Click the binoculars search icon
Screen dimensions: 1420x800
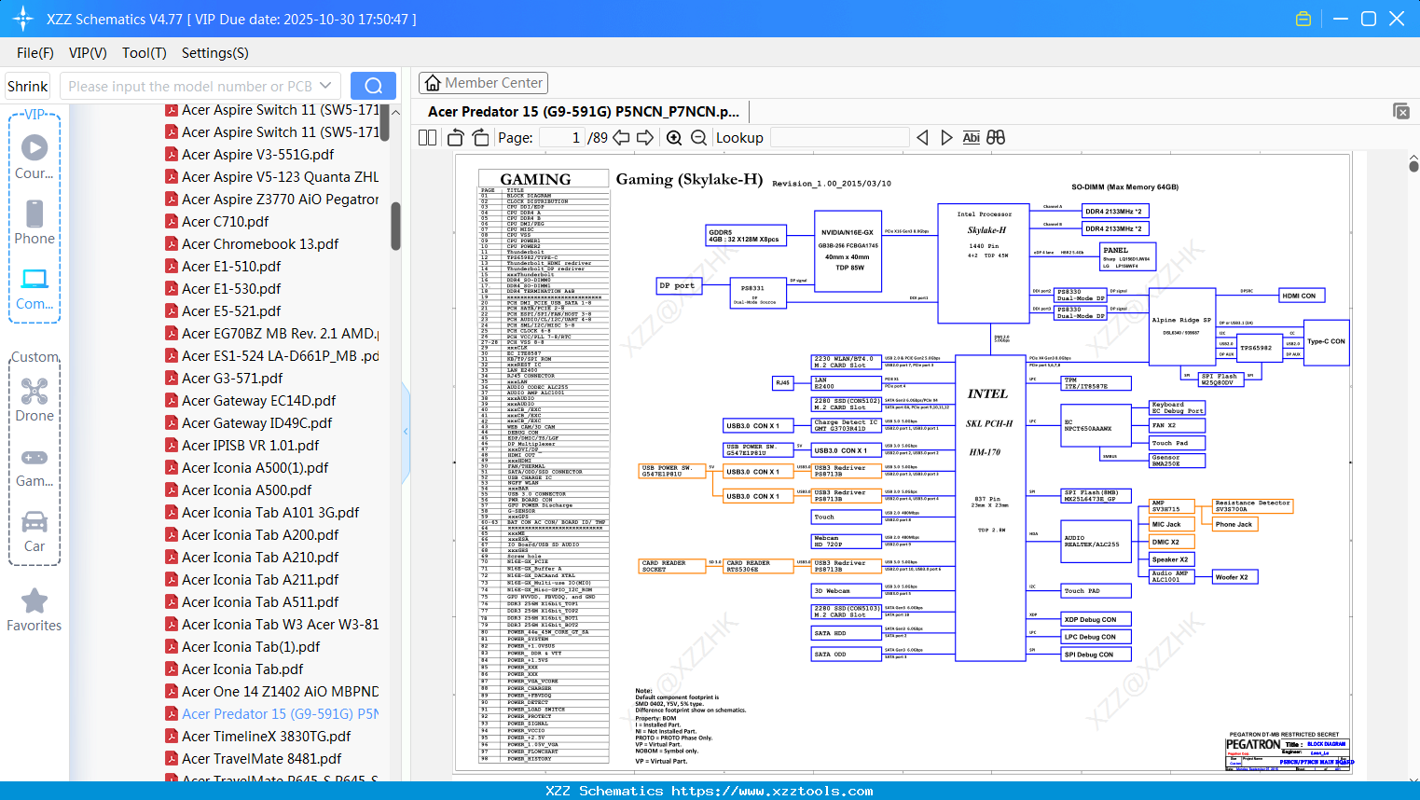click(x=996, y=138)
